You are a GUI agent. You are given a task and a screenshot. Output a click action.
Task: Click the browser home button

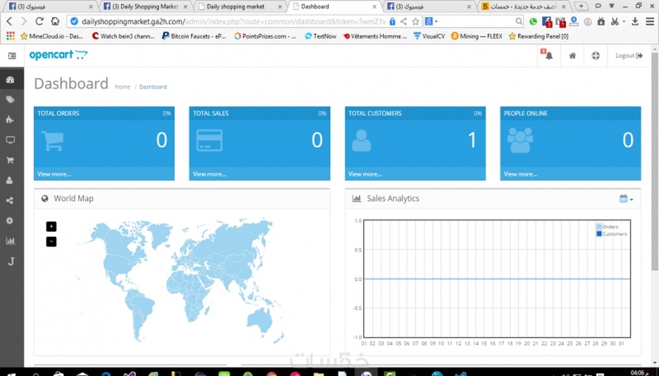pos(55,21)
